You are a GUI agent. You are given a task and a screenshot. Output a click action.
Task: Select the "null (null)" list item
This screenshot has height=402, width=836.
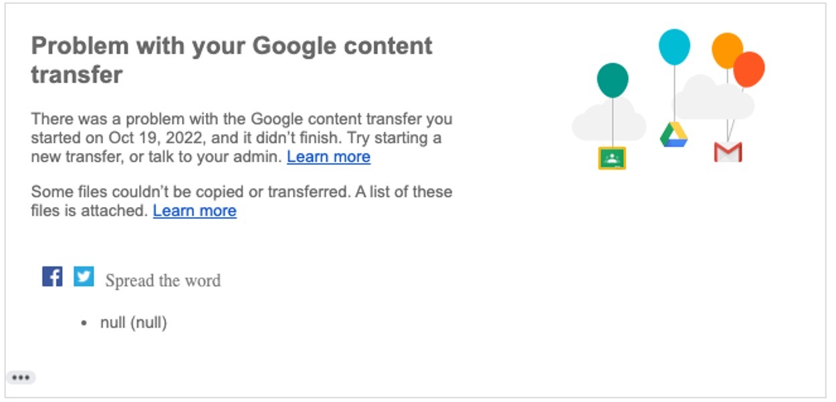pyautogui.click(x=133, y=323)
